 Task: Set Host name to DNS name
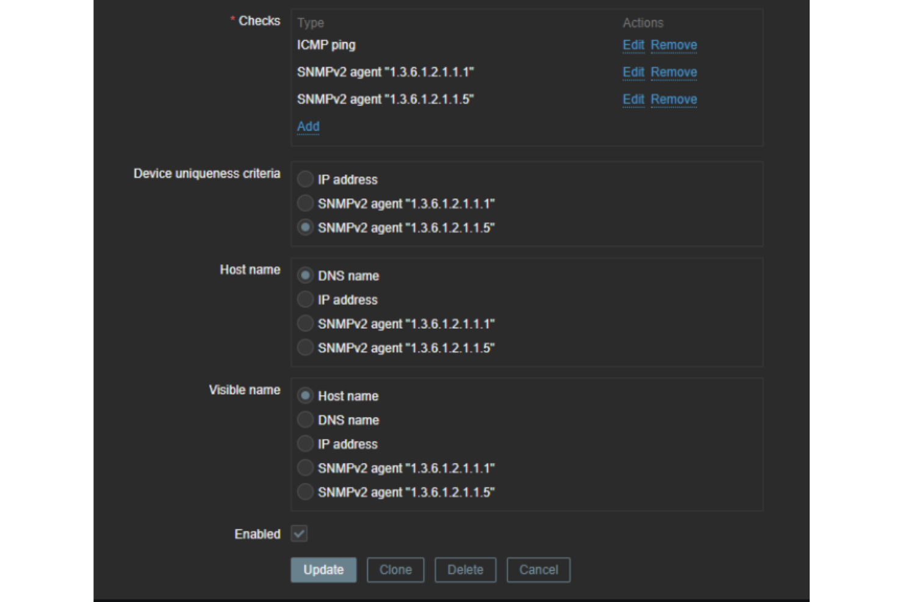point(304,276)
